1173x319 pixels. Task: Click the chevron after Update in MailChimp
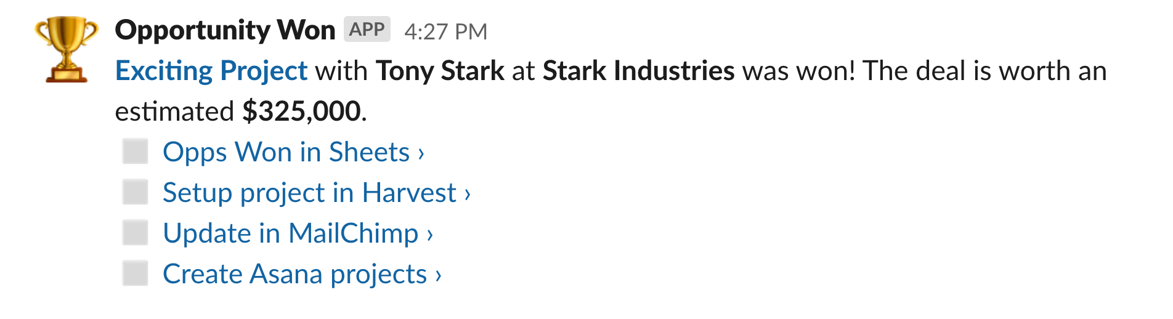pos(430,235)
